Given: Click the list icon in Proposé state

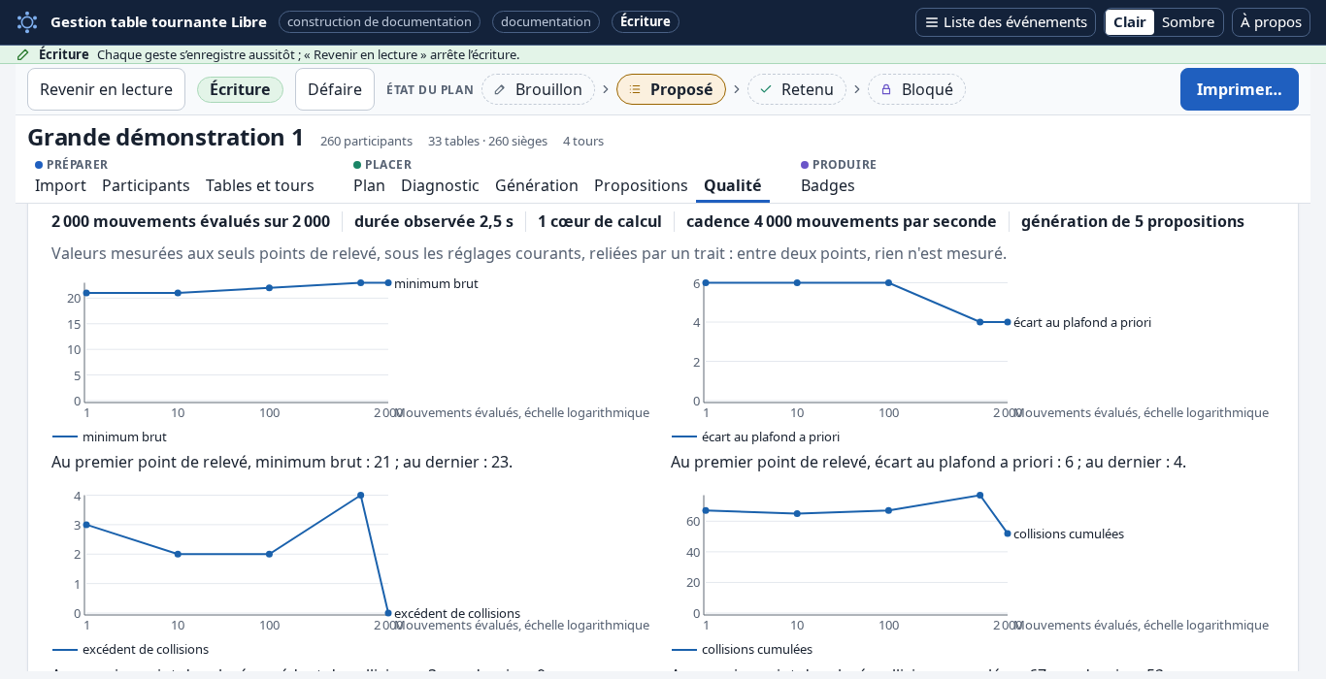Looking at the screenshot, I should click(635, 89).
